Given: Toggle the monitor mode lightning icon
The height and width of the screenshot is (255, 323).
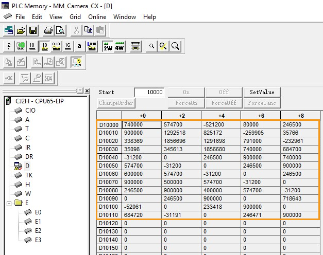Looking at the screenshot, I should (x=77, y=62).
